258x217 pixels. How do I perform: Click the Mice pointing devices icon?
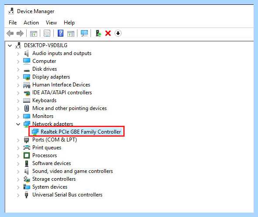(x=27, y=108)
